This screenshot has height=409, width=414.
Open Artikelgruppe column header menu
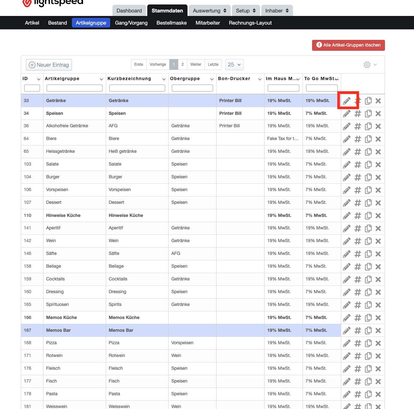[x=101, y=79]
